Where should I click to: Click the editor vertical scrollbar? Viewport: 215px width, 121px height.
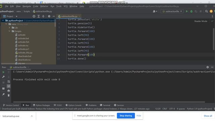point(214,39)
